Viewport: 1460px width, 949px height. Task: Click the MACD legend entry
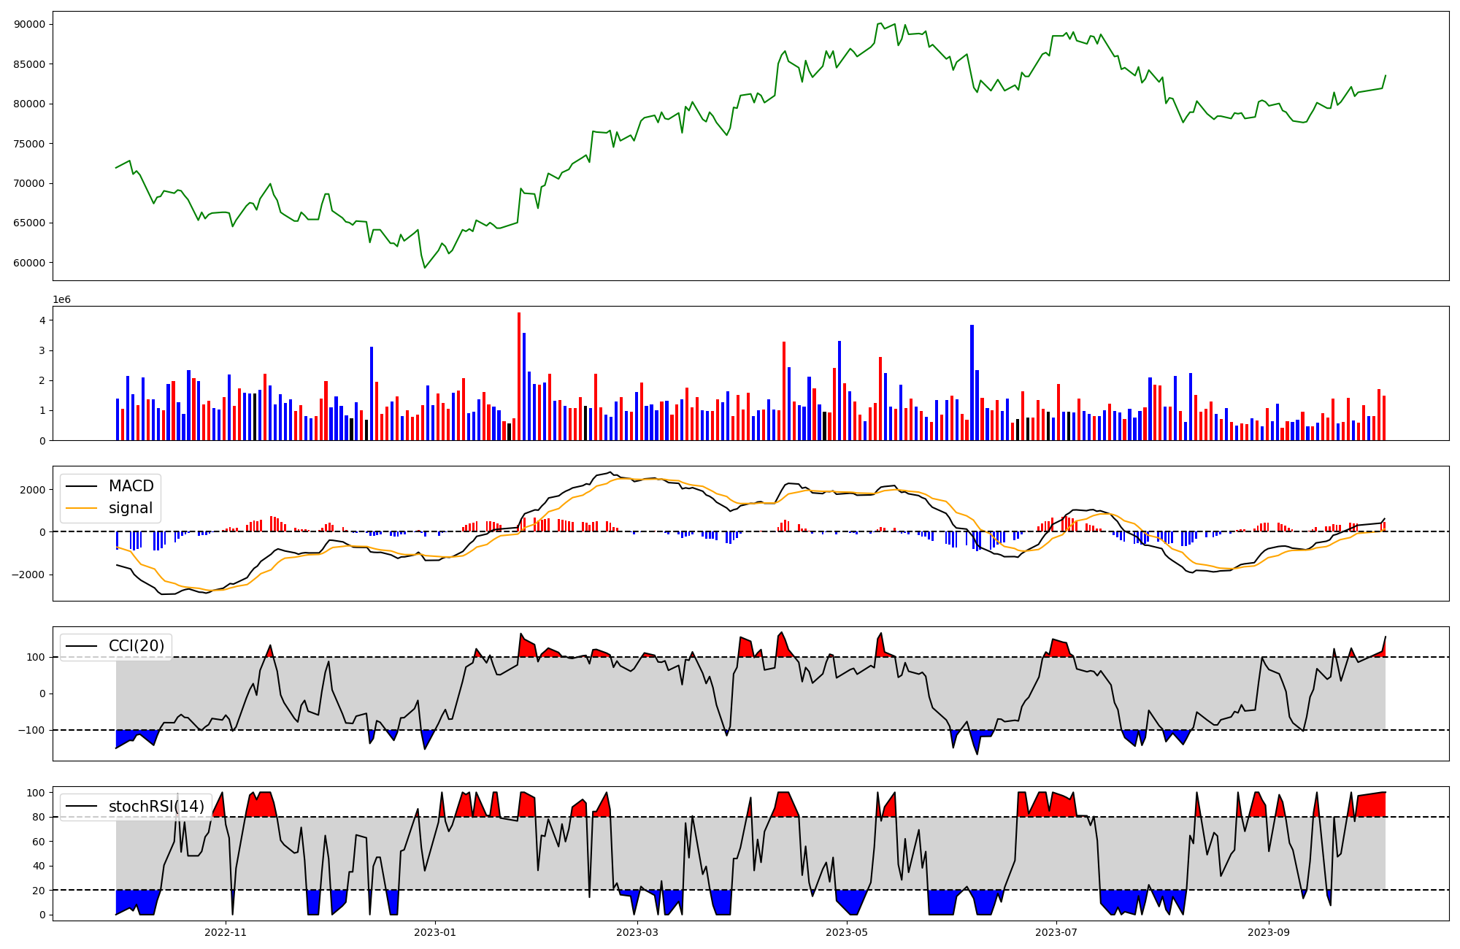pos(131,486)
